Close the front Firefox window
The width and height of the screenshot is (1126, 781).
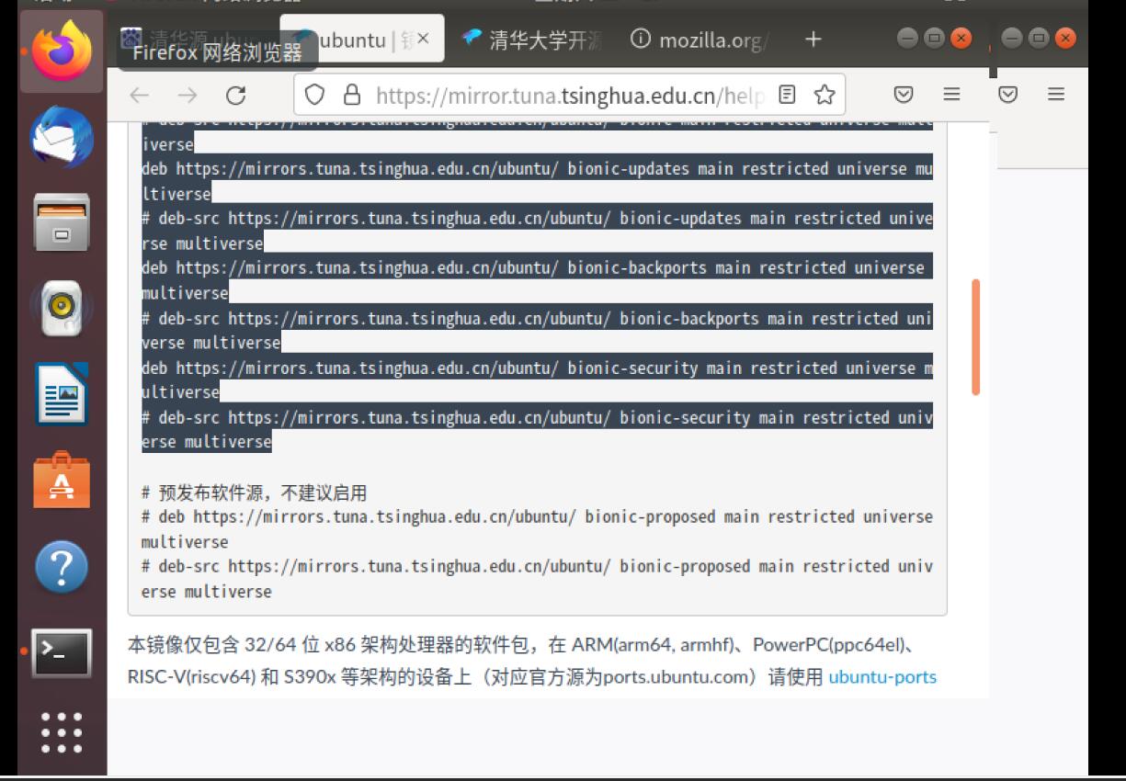tap(961, 38)
